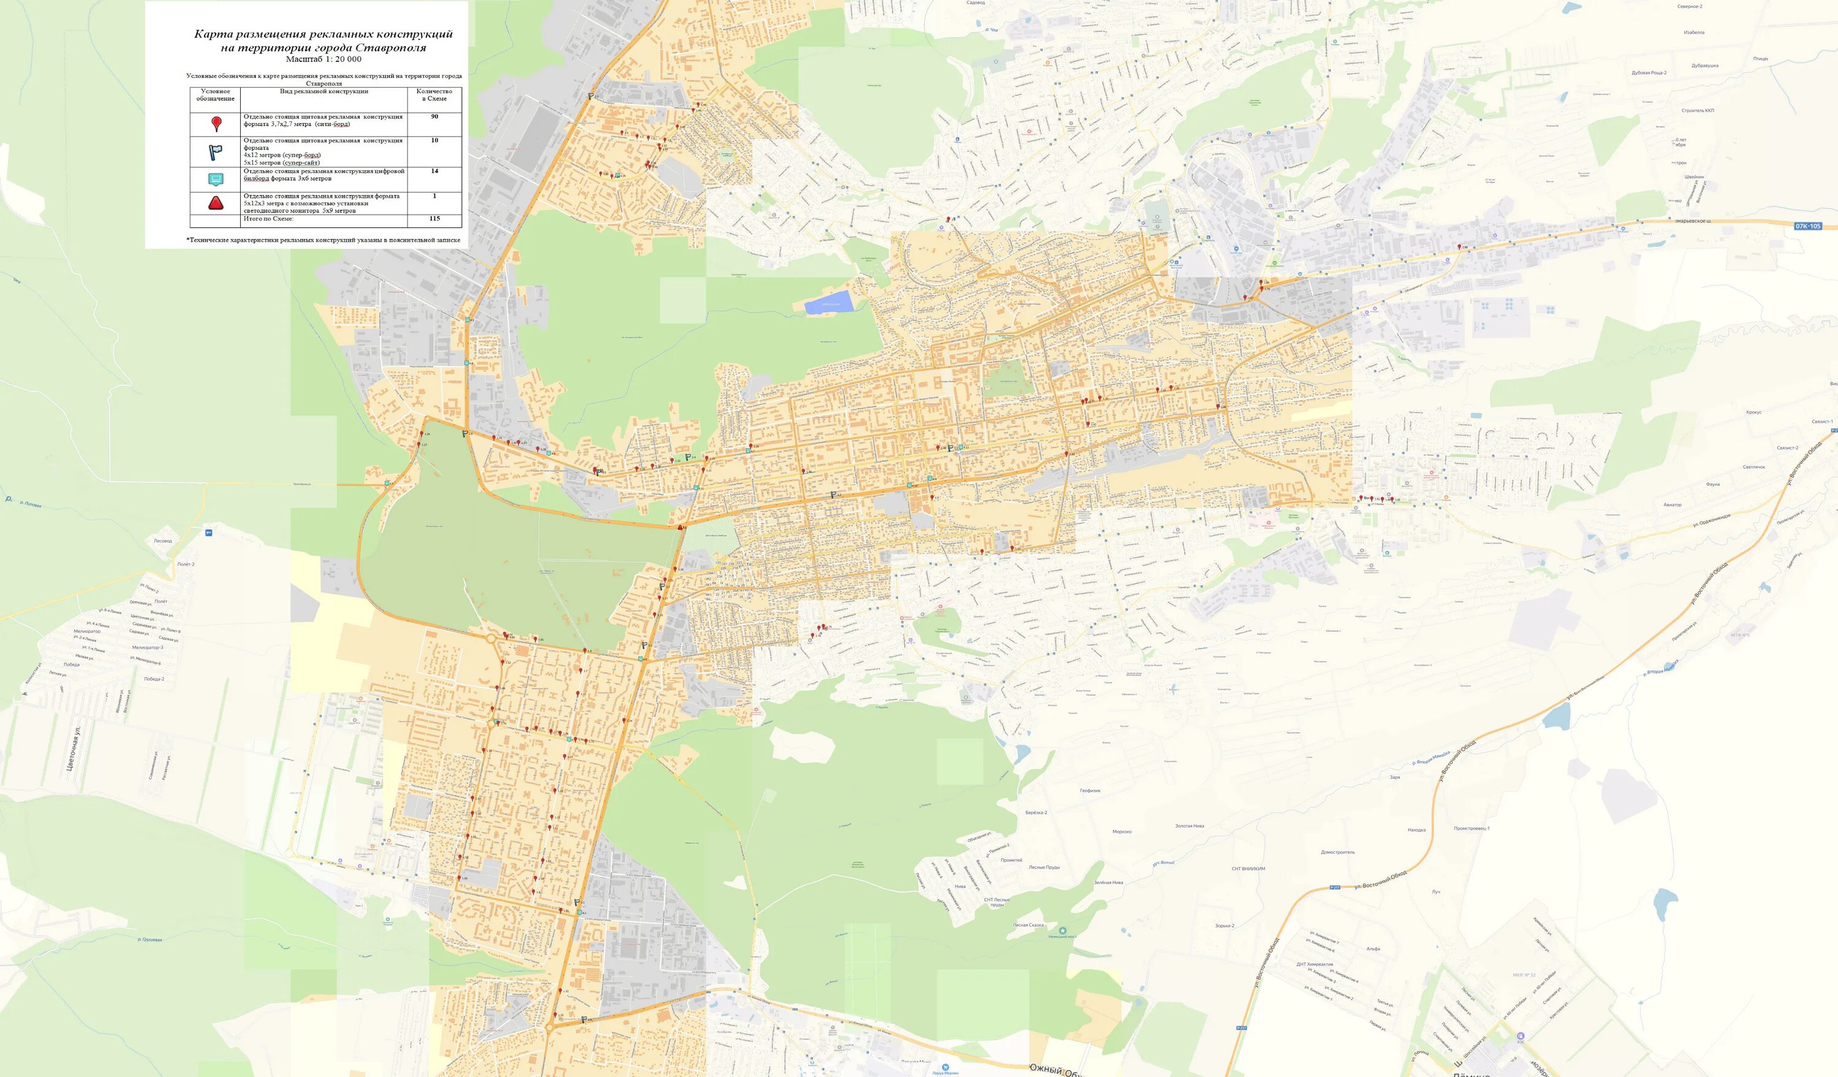Click the 'р. Липовая' river label
Viewport: 1838px width, 1077px height.
(30, 503)
